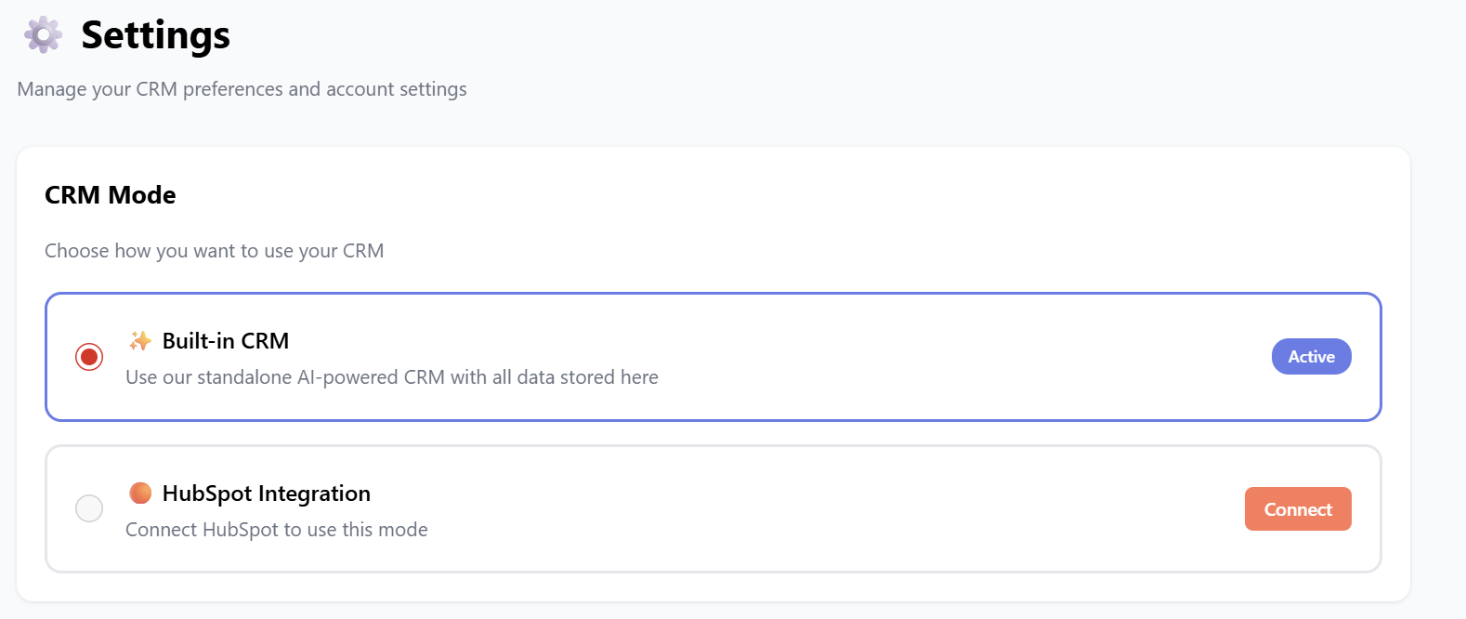Click the sparkle icon beside Built-in CRM

[x=140, y=341]
